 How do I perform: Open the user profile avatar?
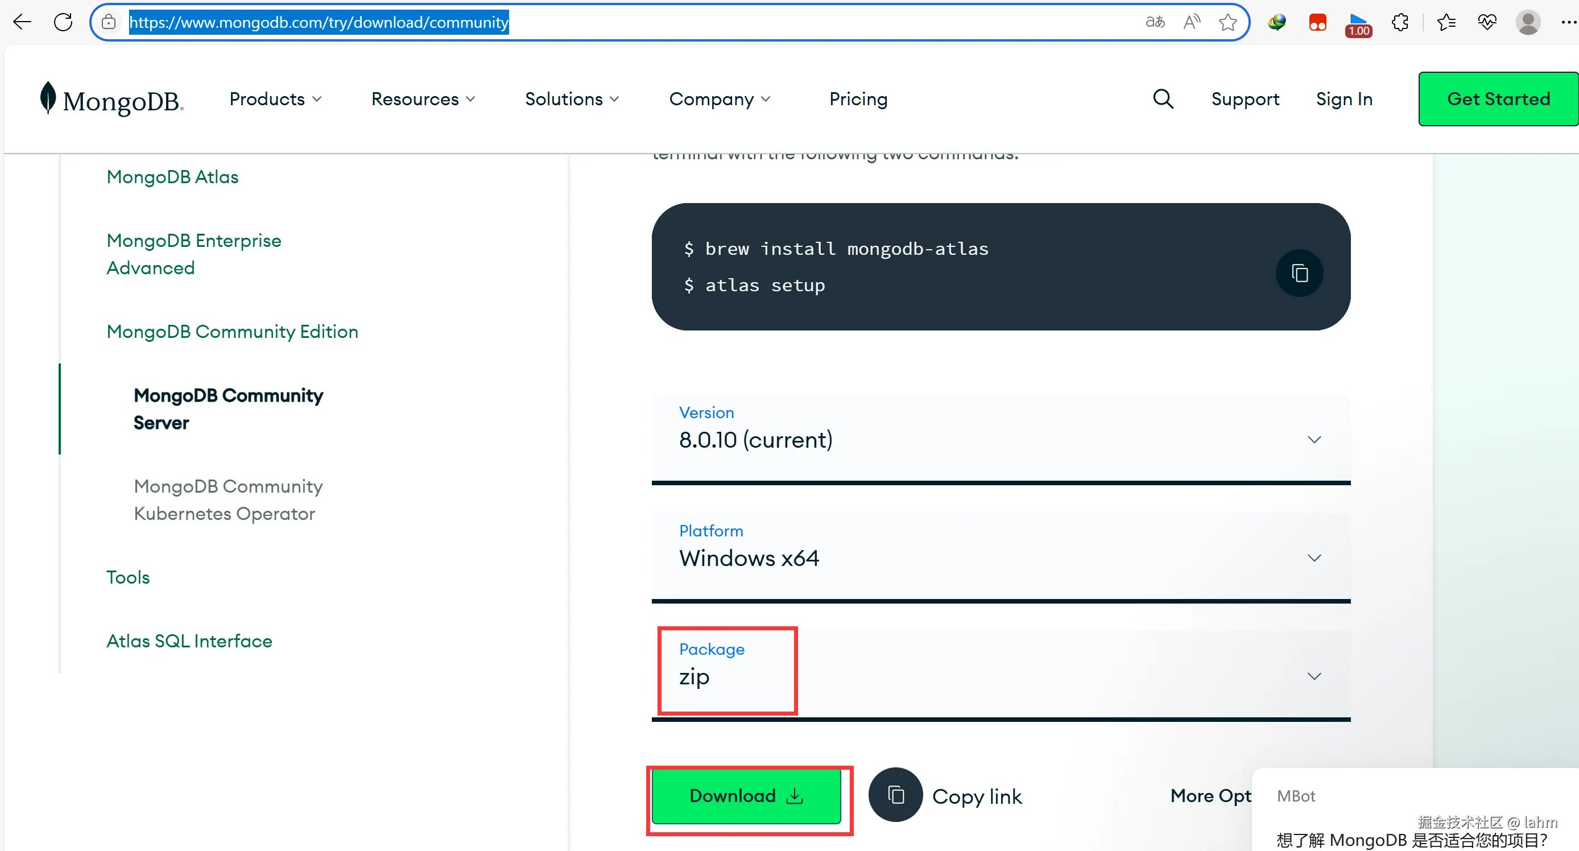(x=1527, y=23)
